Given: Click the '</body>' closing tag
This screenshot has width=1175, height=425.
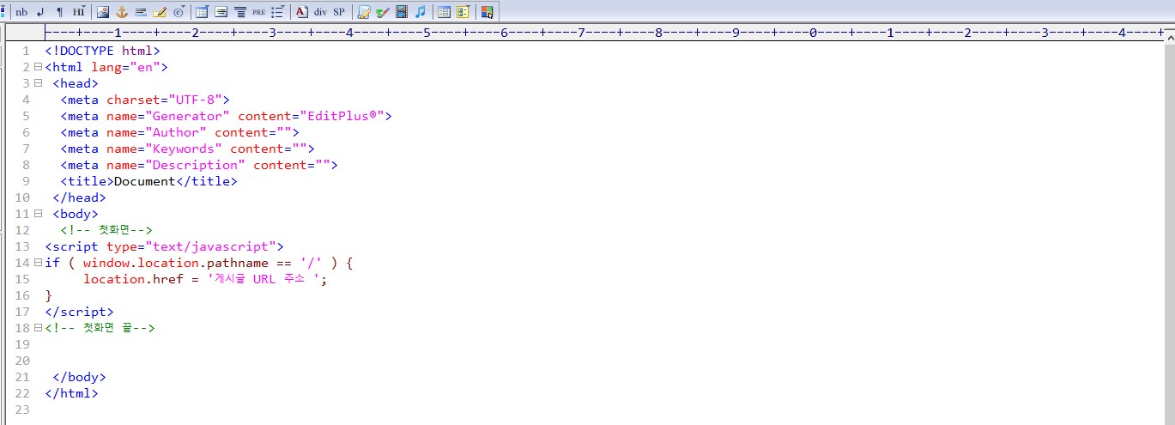Looking at the screenshot, I should click(79, 377).
